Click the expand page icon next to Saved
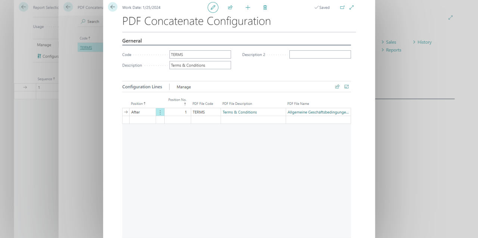This screenshot has width=478, height=238. tap(351, 7)
